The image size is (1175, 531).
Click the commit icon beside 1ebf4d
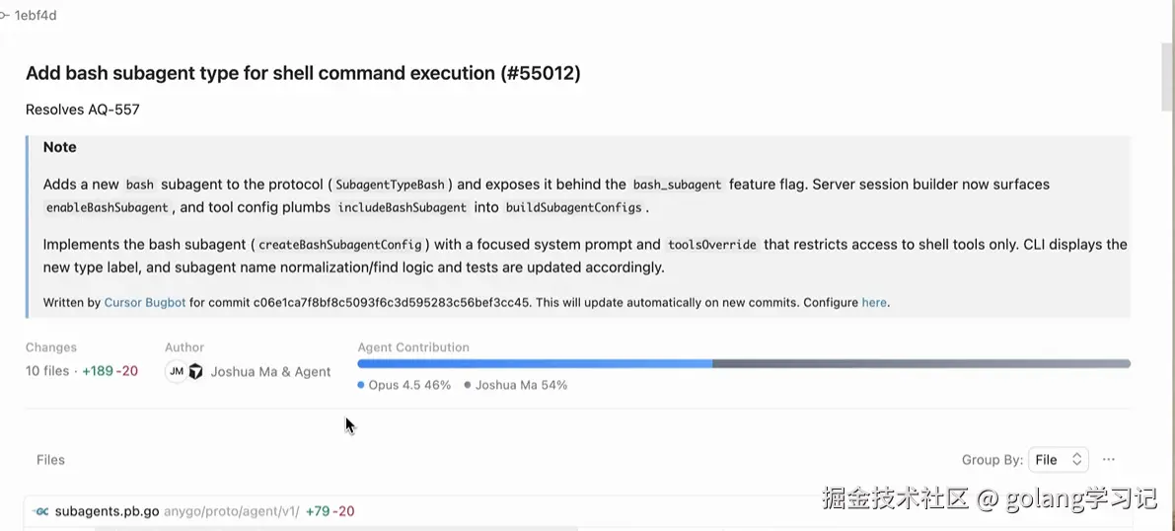(5, 16)
